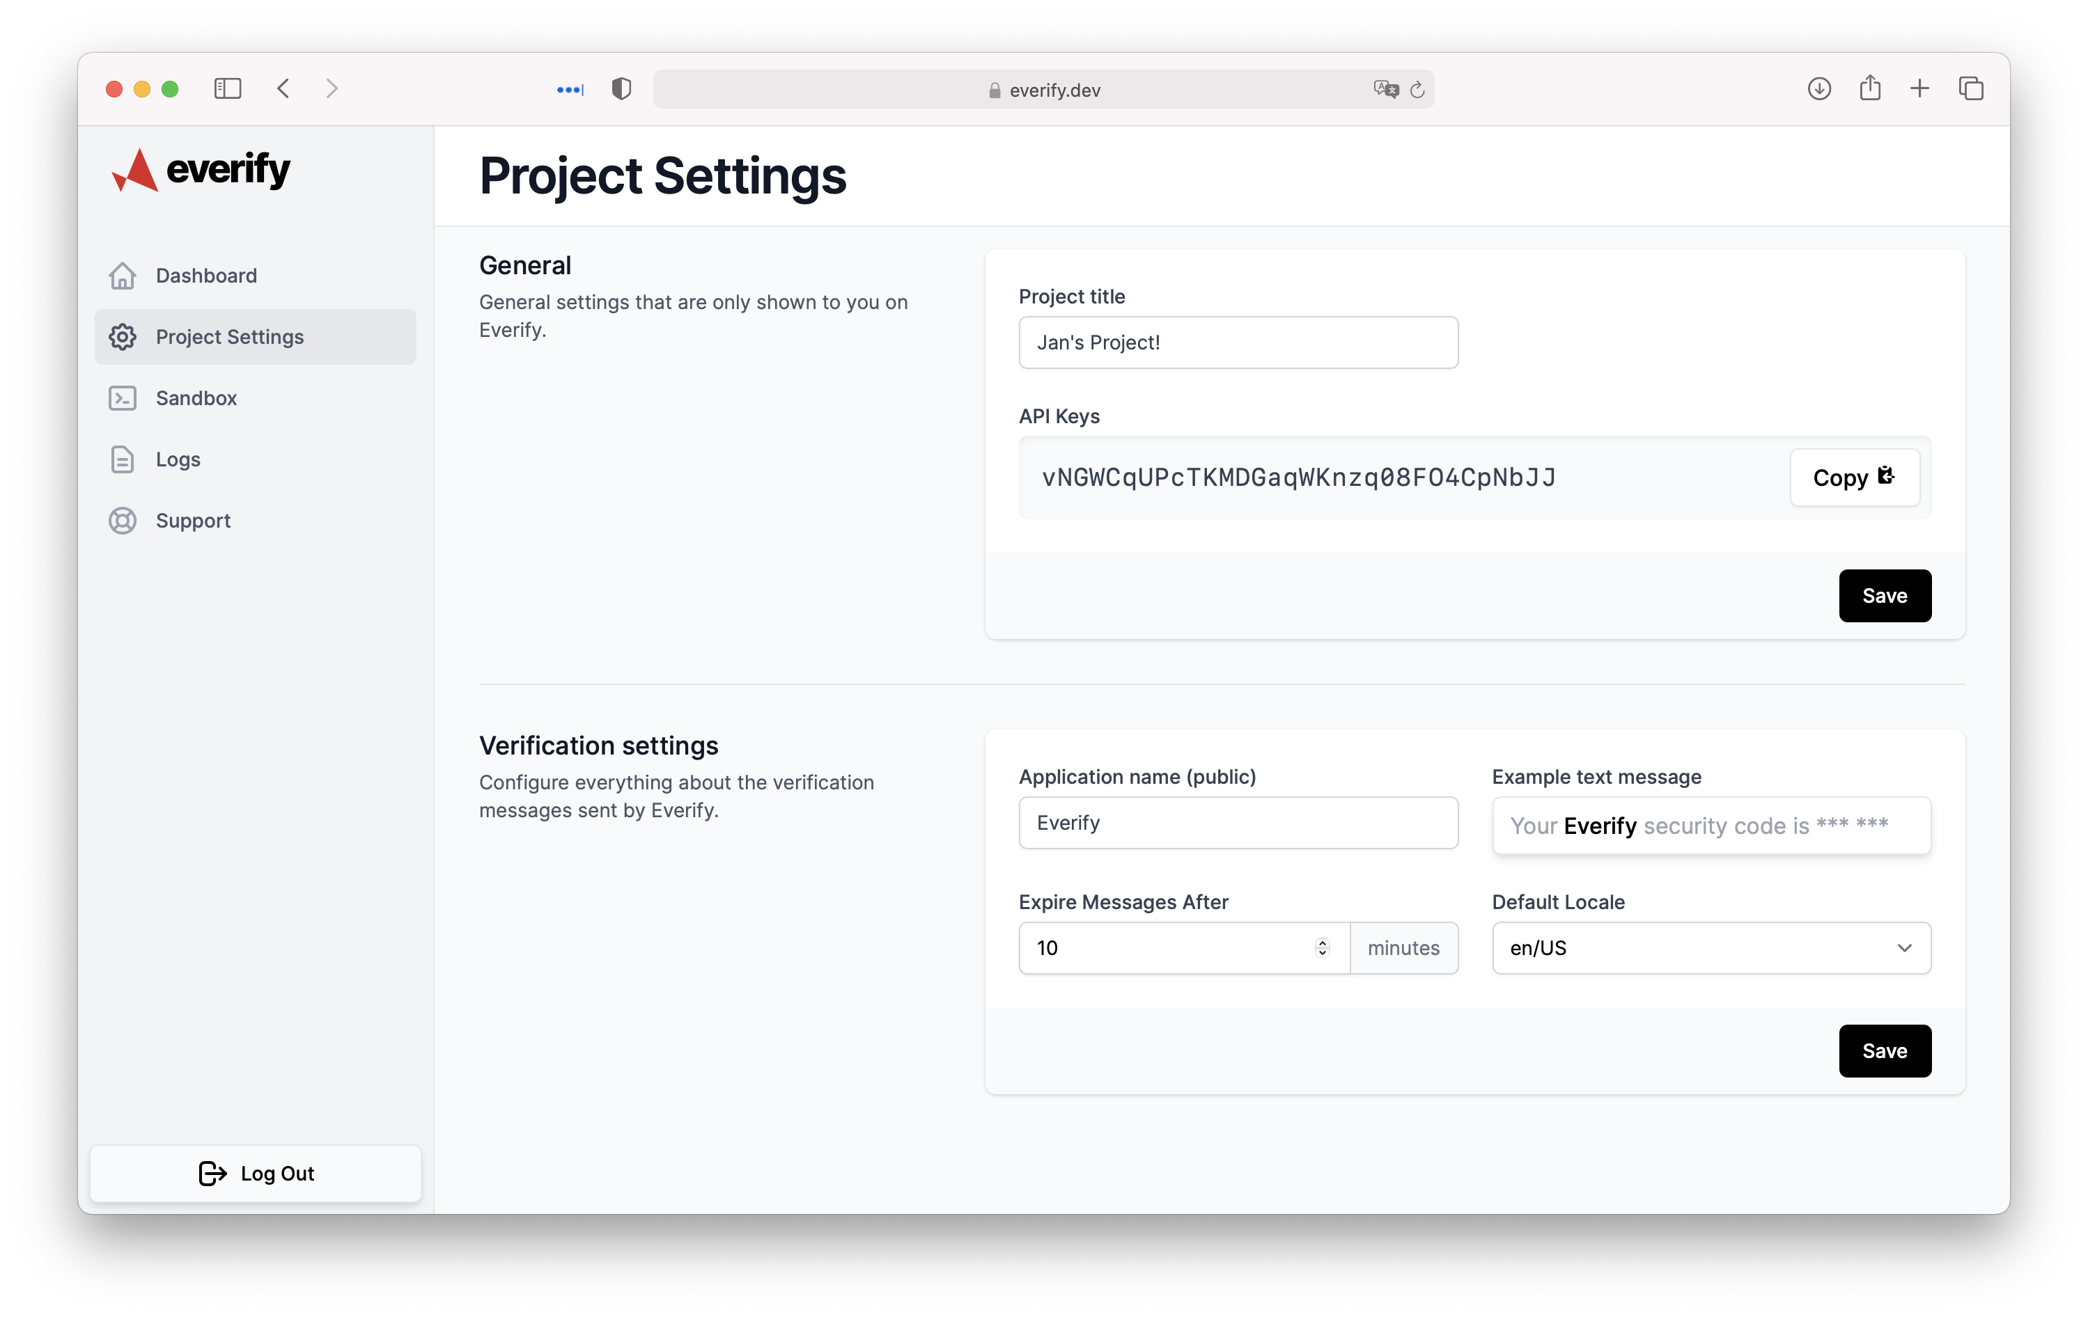Click the example text message preview
2088x1317 pixels.
pyautogui.click(x=1712, y=826)
